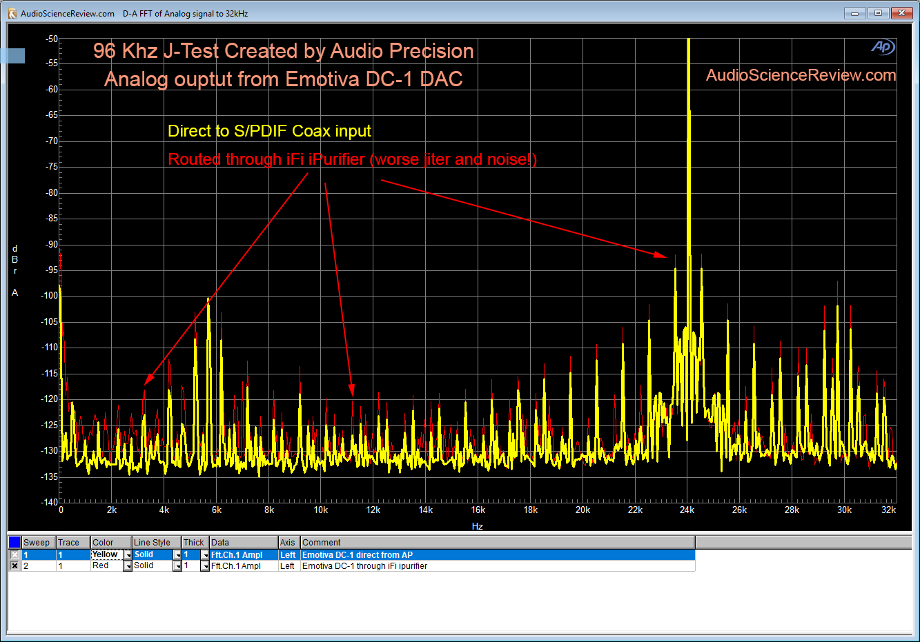Click the '32k' x-axis tick label
The height and width of the screenshot is (642, 920).
[x=888, y=510]
